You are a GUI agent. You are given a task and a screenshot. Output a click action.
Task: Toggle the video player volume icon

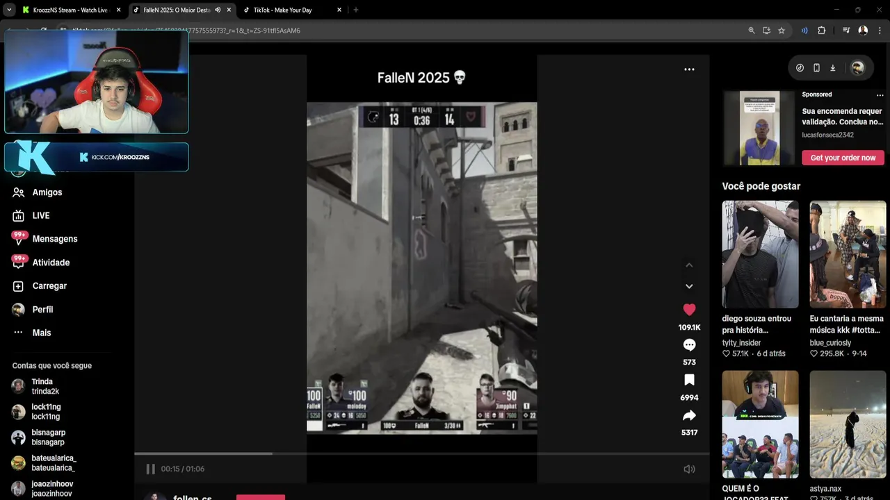click(689, 469)
